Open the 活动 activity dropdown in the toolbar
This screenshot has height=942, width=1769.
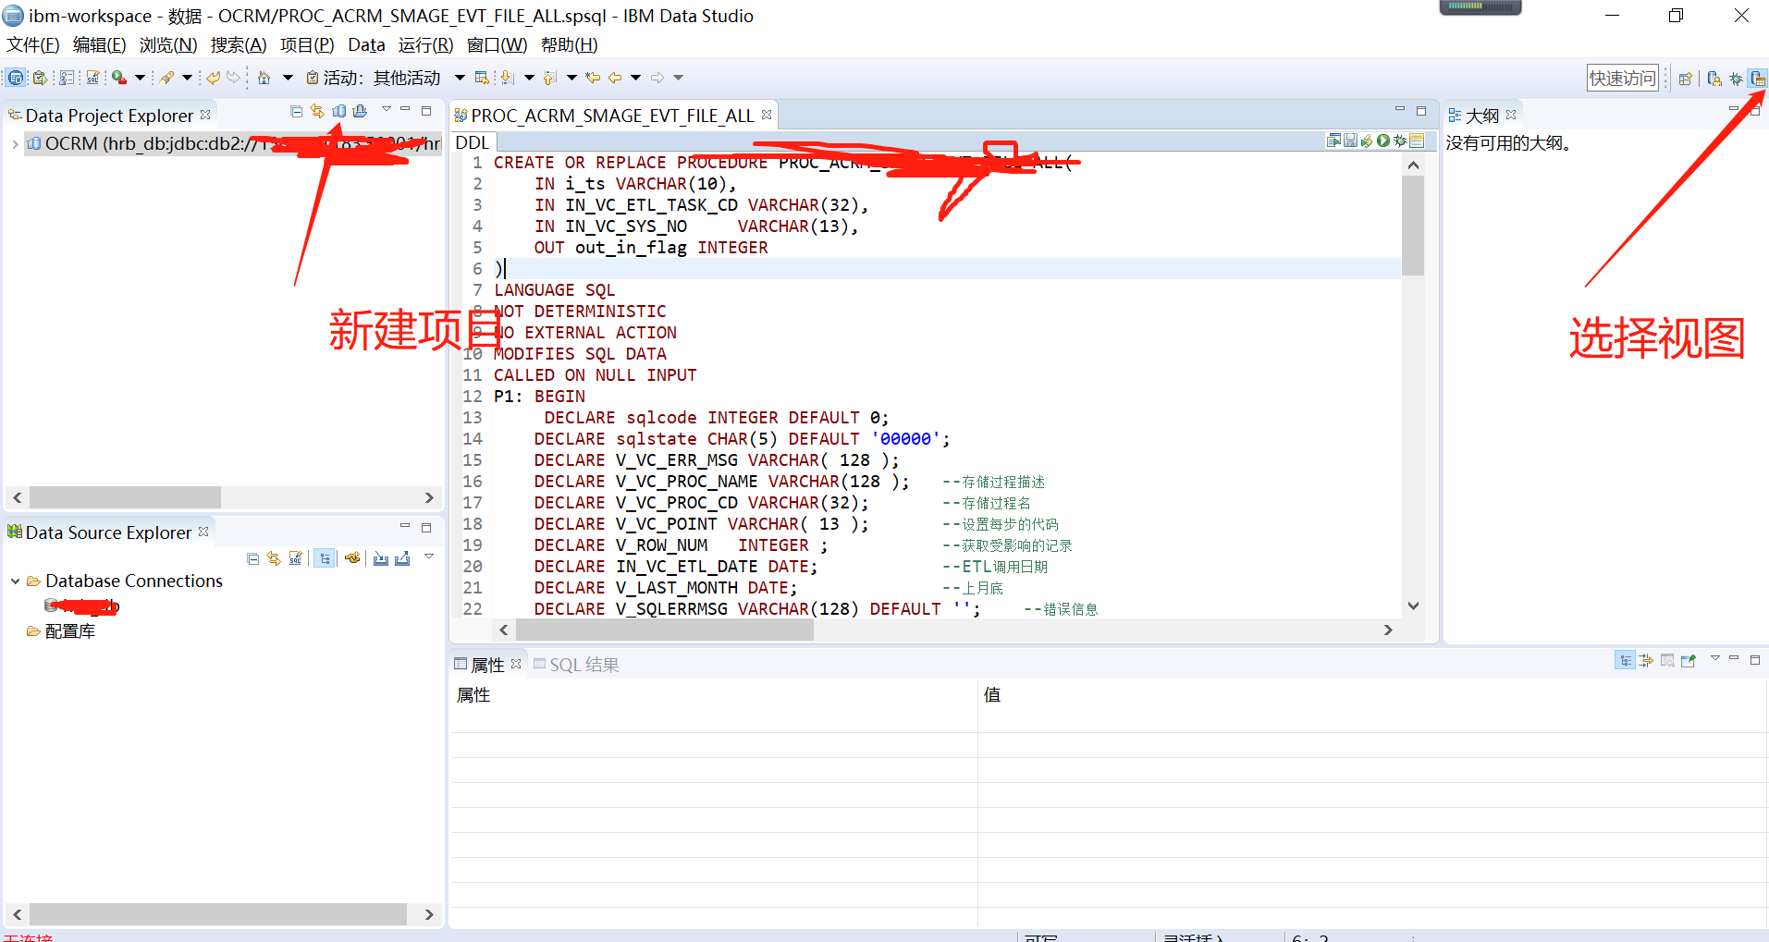459,77
